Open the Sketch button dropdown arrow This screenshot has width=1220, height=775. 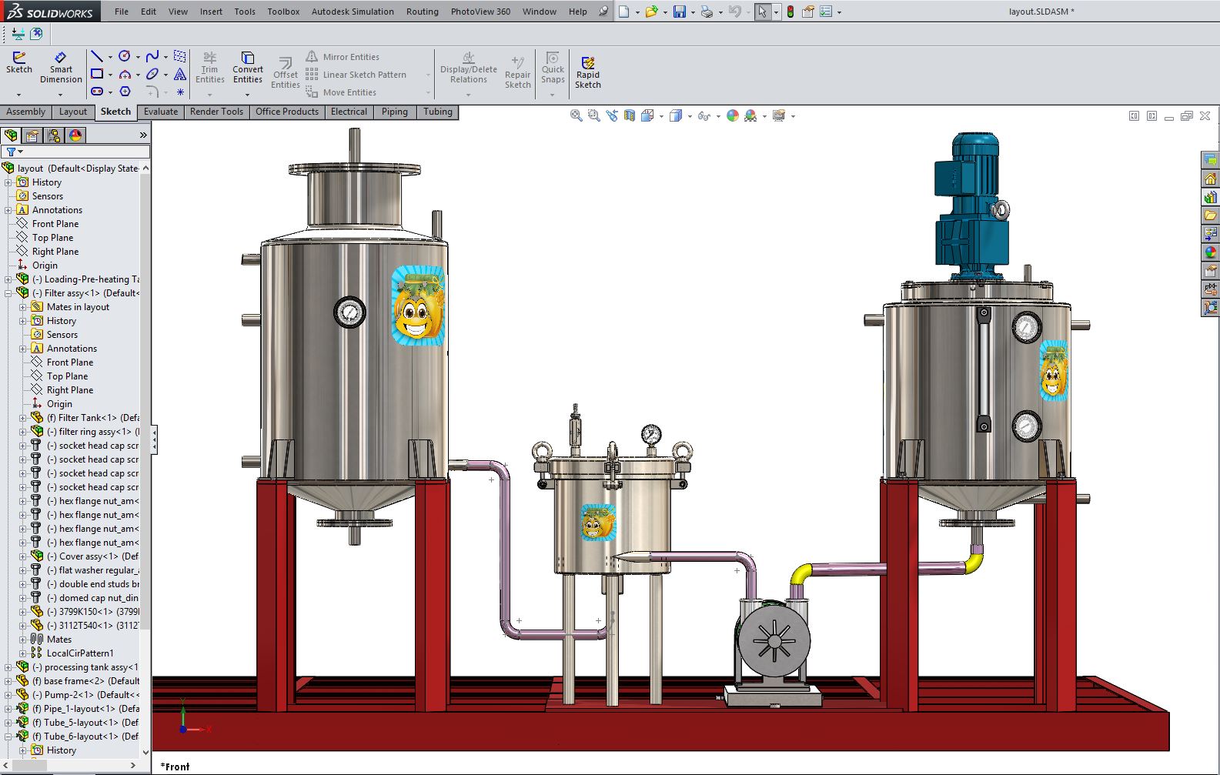(18, 95)
